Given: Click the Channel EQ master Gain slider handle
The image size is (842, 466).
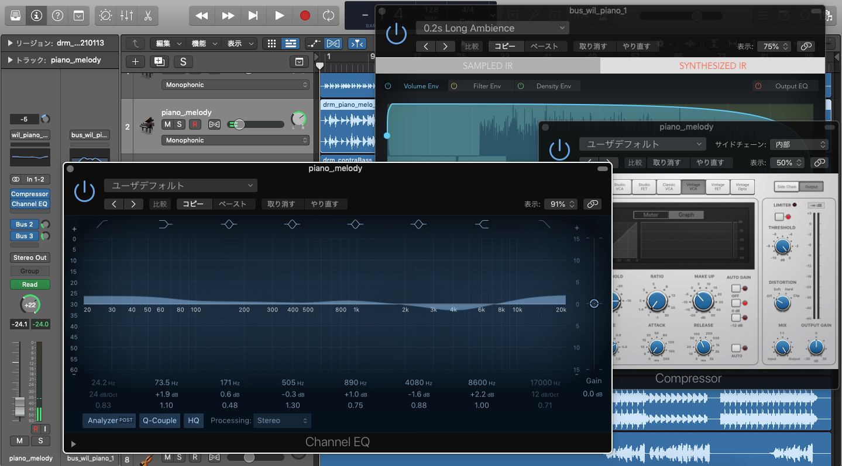Looking at the screenshot, I should [x=594, y=304].
